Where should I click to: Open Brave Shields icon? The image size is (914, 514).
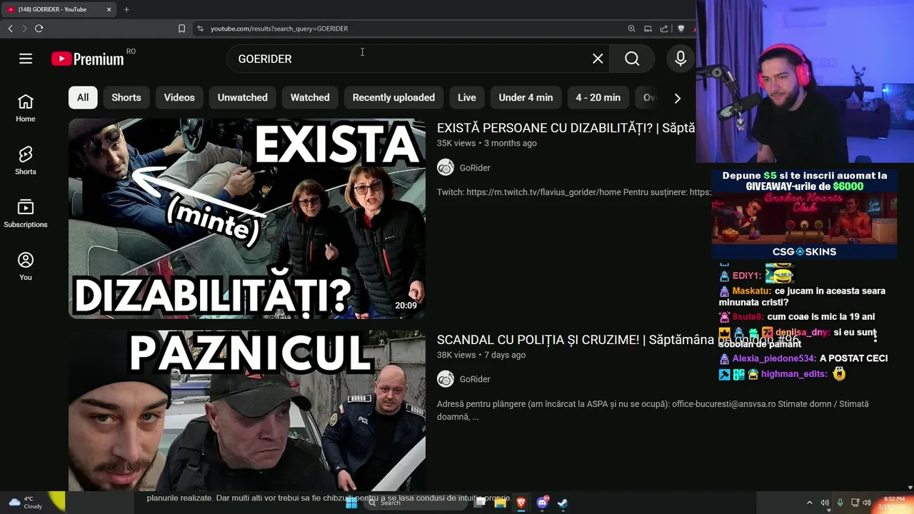coord(681,29)
